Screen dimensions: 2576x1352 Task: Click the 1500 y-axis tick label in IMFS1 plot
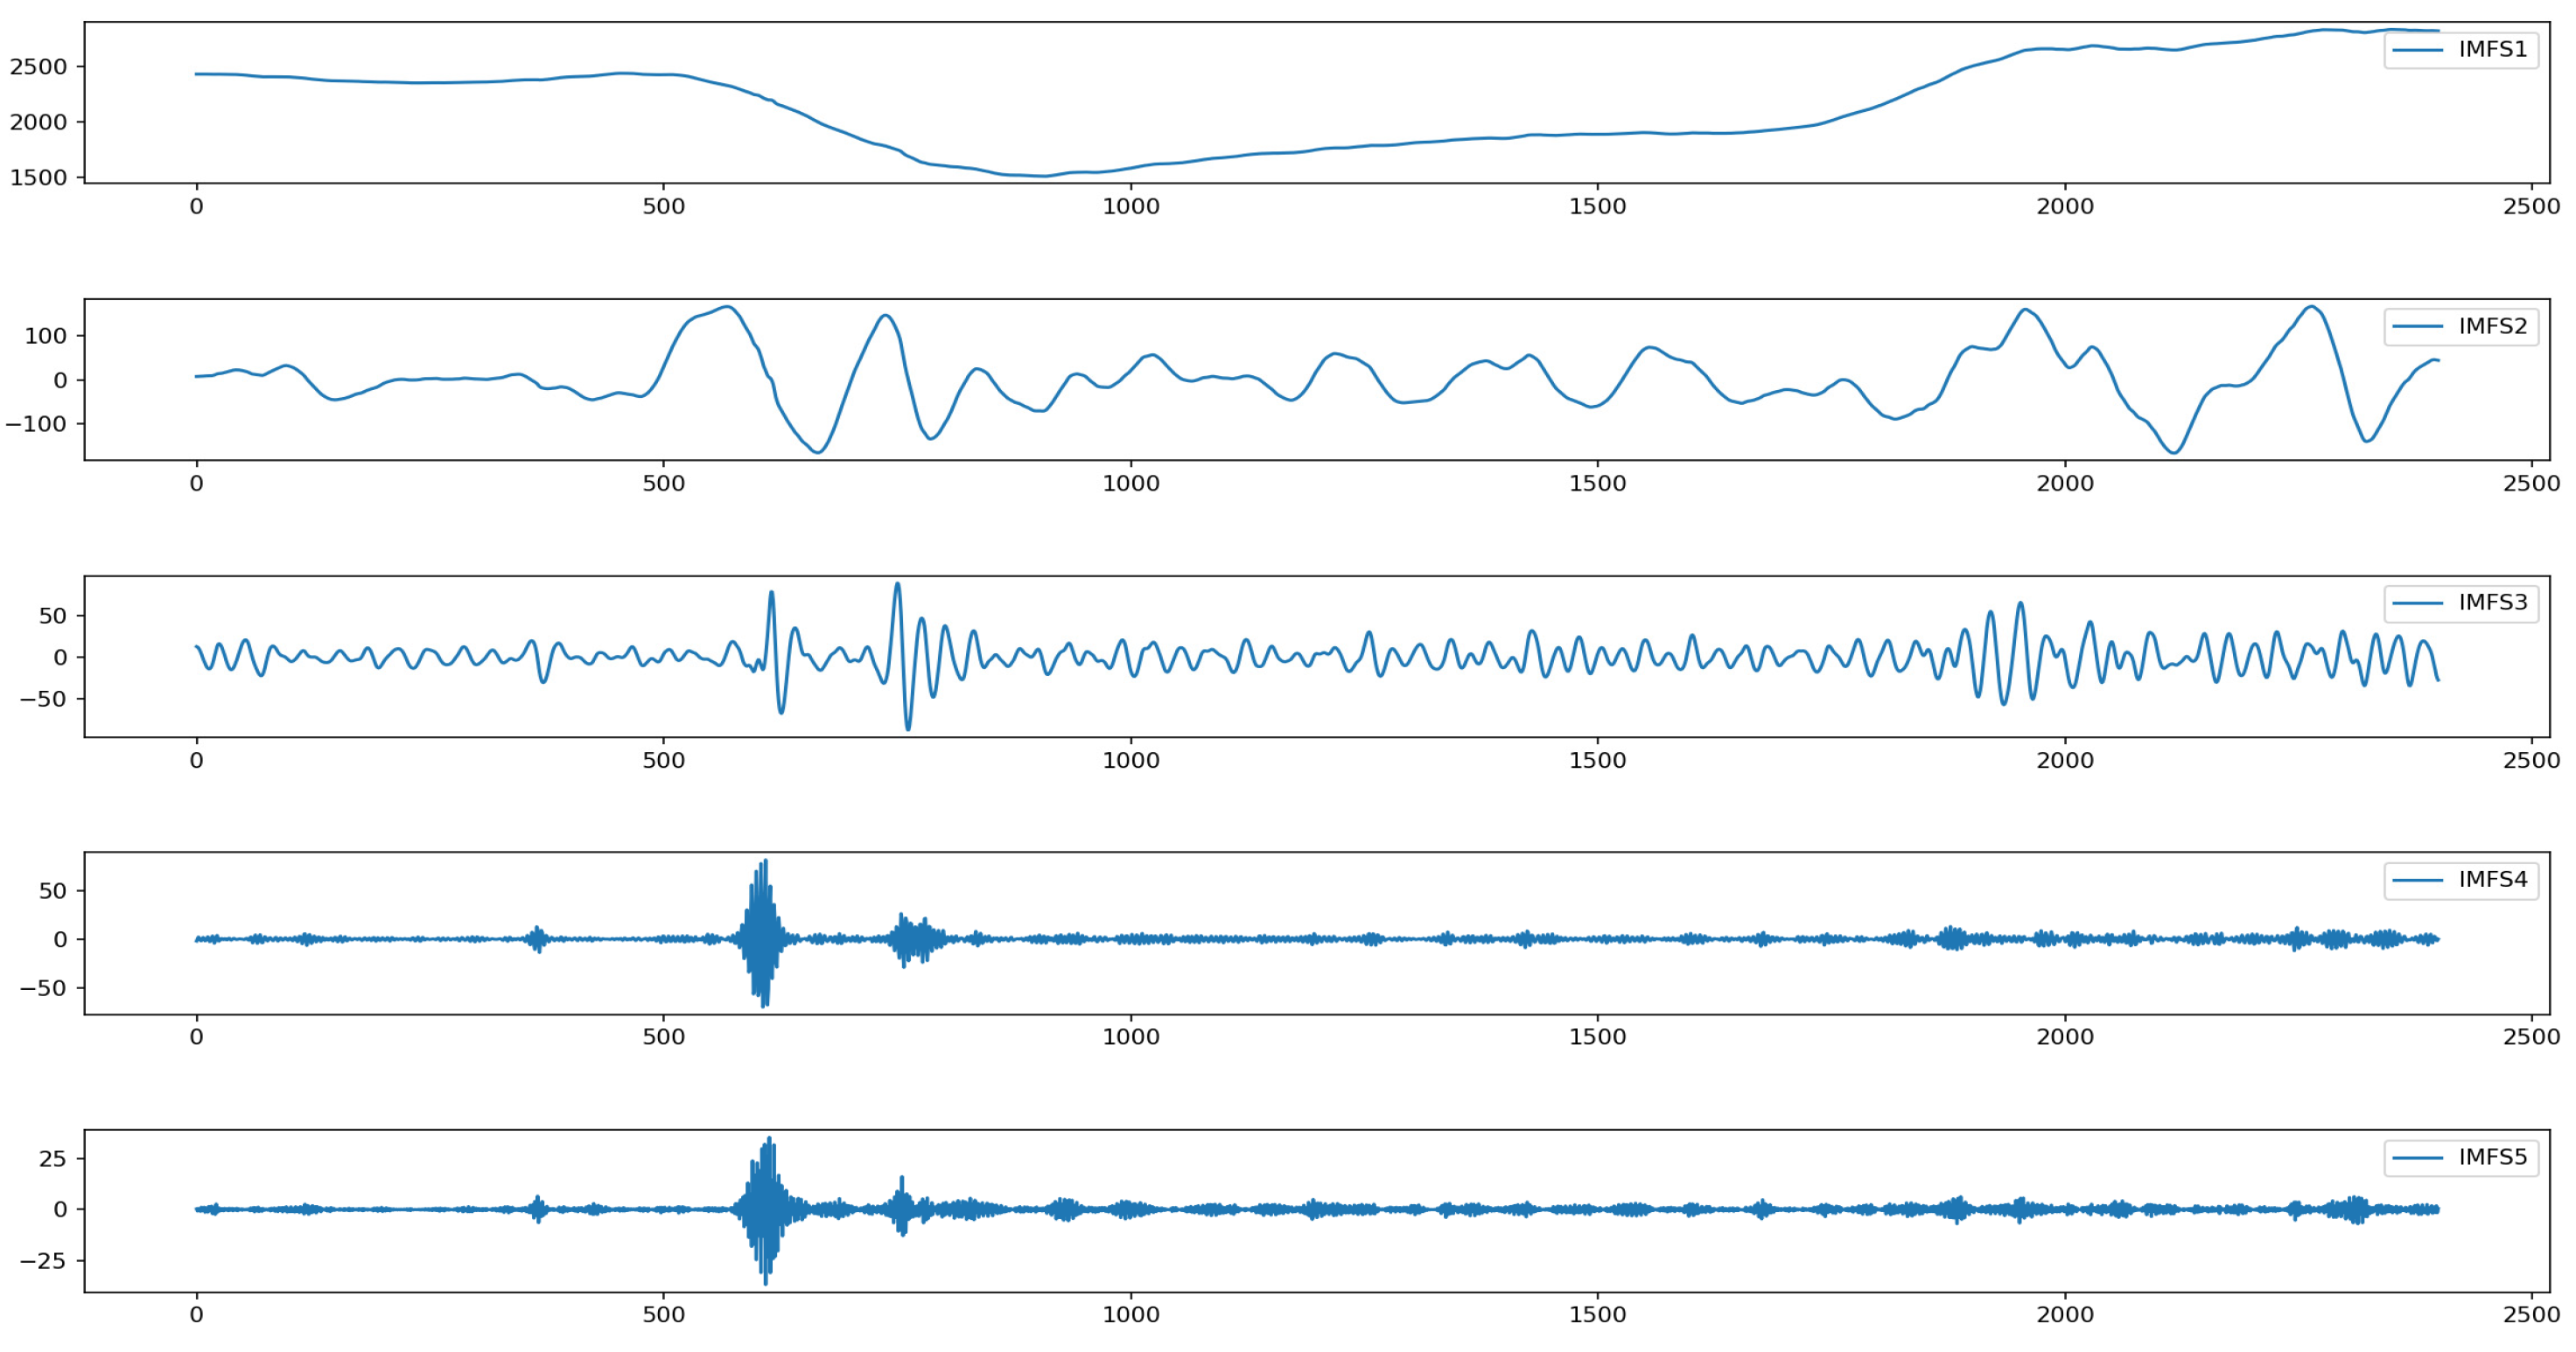38,177
